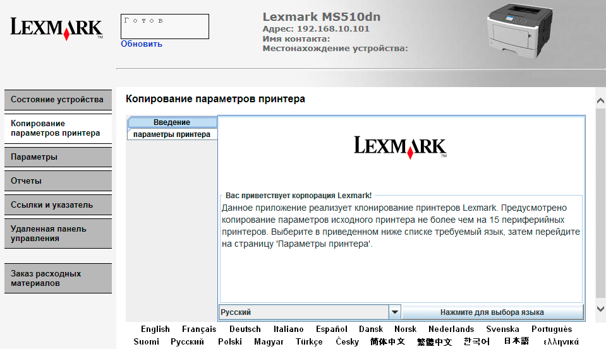The height and width of the screenshot is (349, 606).
Task: Open the Параметры sidebar section
Action: click(58, 157)
